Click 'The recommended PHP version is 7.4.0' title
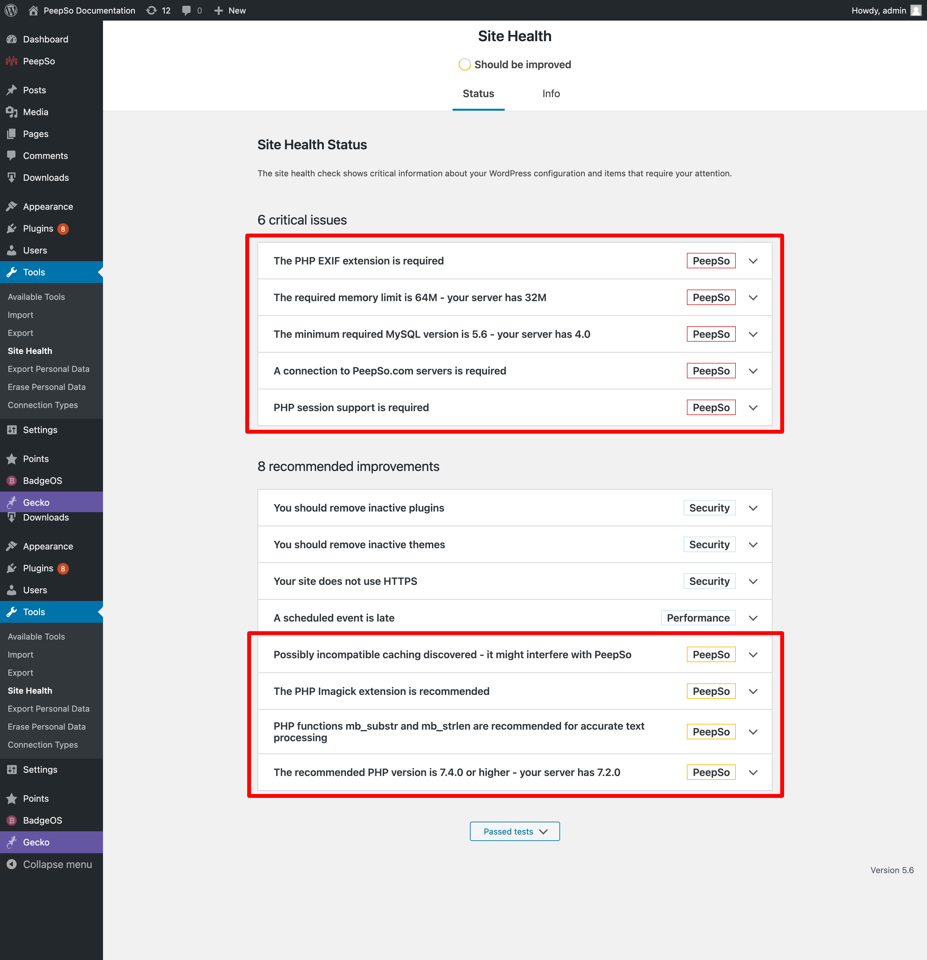The image size is (927, 960). click(x=447, y=772)
